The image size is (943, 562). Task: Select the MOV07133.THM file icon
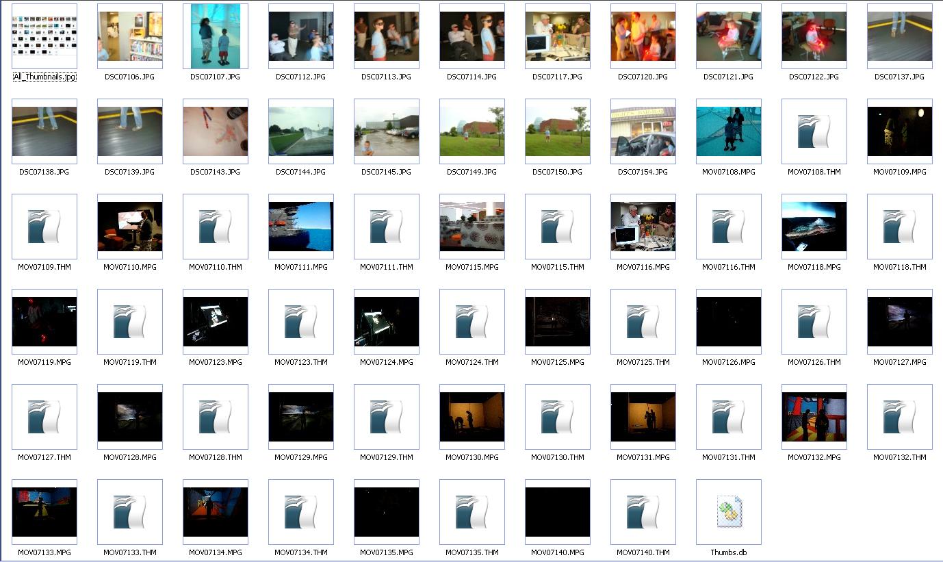(x=130, y=512)
